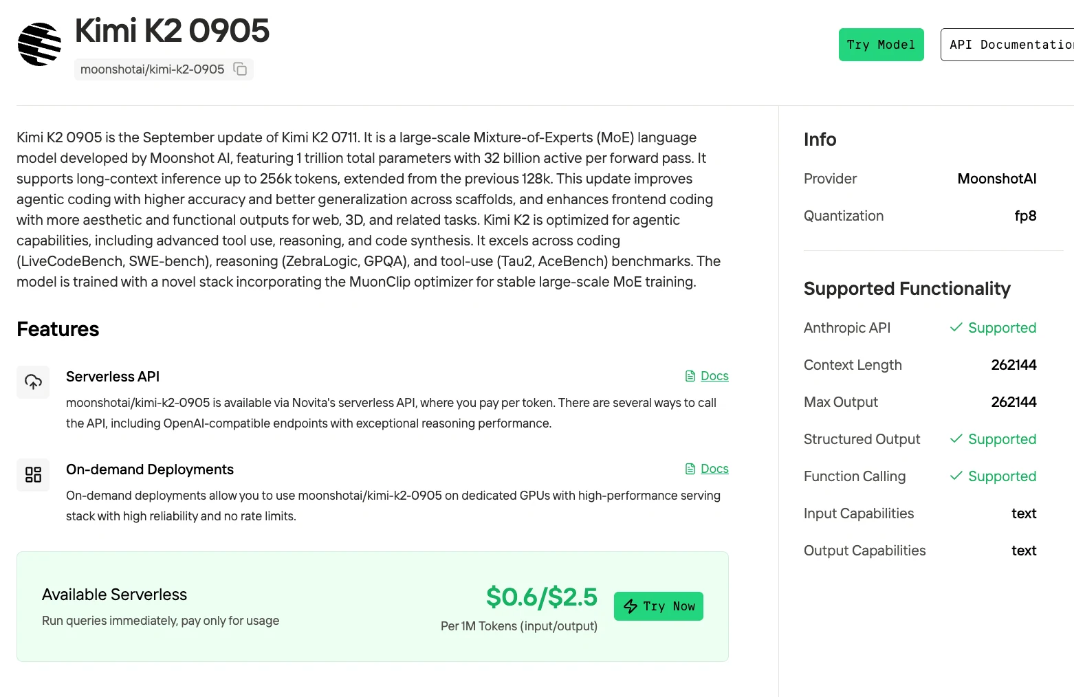Click the Kimi K2 striped sphere logo
This screenshot has width=1074, height=697.
click(x=39, y=45)
